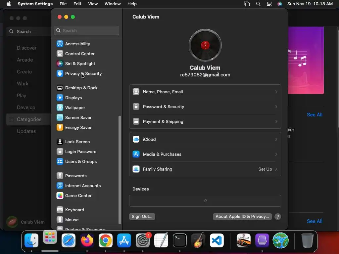Open the File menu
Viewport: 339px width, 254px height.
(x=63, y=4)
